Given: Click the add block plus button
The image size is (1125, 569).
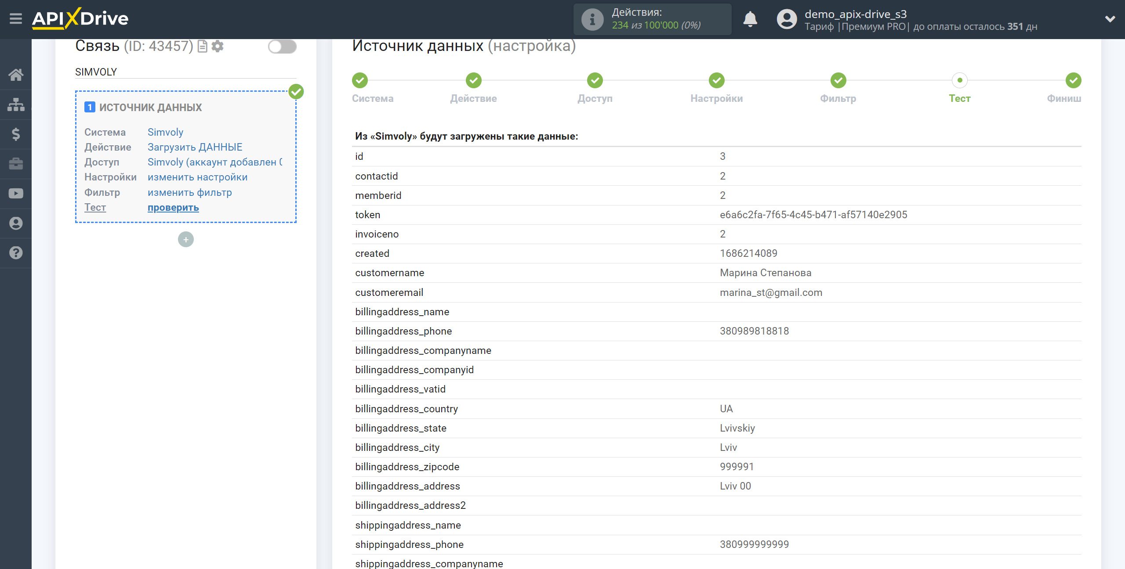Looking at the screenshot, I should (x=186, y=239).
